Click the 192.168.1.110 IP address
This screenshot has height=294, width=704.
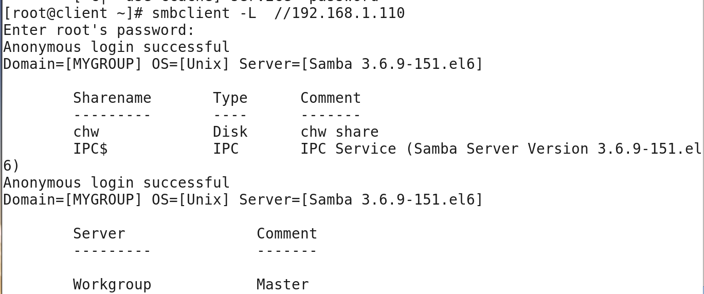348,13
